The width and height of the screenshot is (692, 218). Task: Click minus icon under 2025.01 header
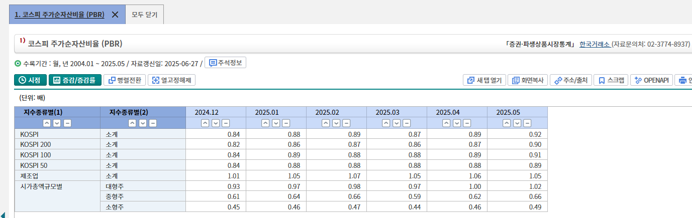tap(286, 123)
